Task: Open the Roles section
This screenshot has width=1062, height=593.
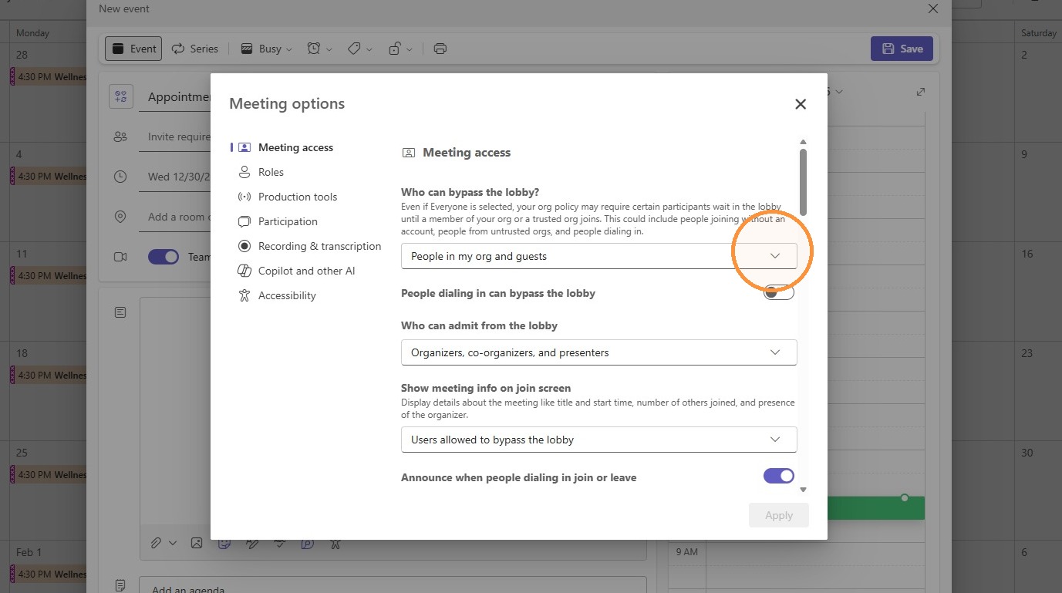Action: click(271, 172)
